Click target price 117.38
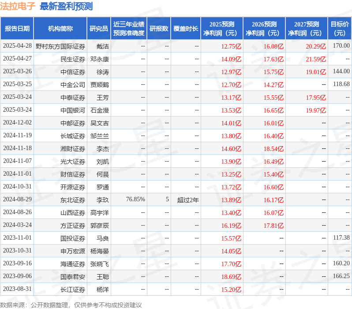 pyautogui.click(x=341, y=238)
